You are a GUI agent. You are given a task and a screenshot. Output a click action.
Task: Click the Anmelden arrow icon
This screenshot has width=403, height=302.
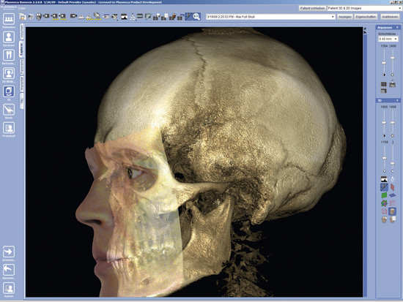(x=9, y=252)
